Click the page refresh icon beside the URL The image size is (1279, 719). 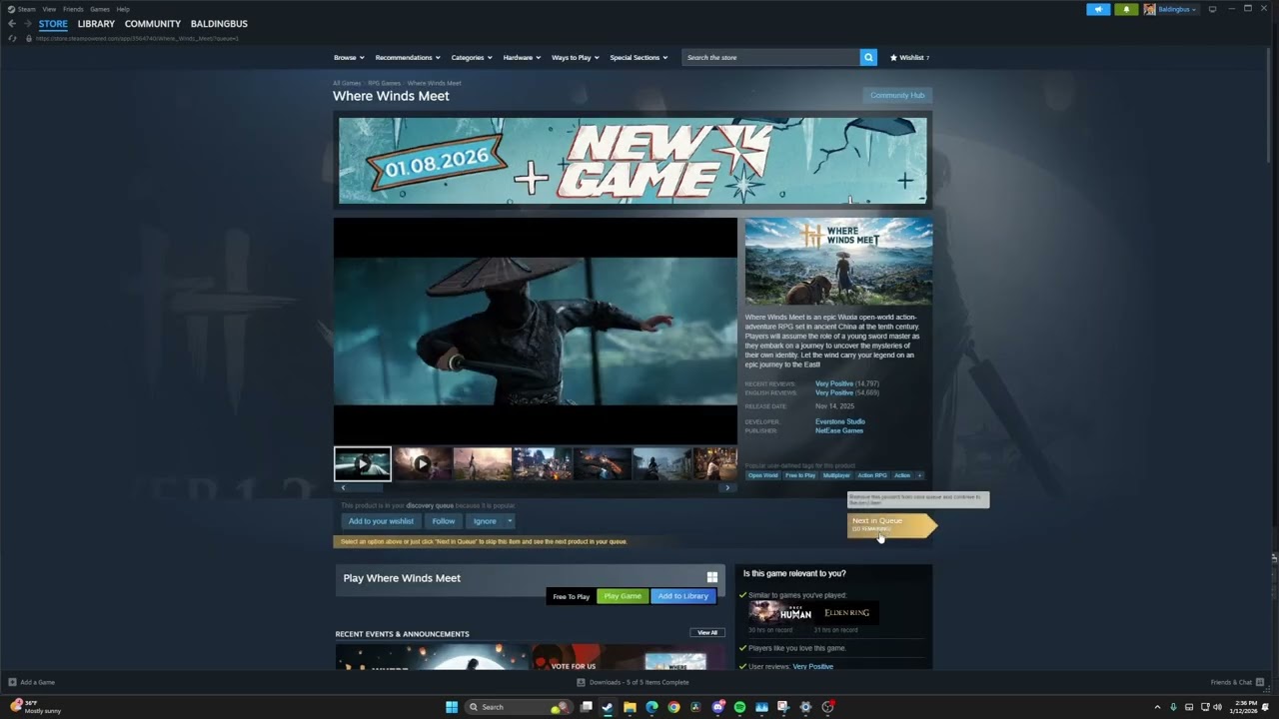12,38
